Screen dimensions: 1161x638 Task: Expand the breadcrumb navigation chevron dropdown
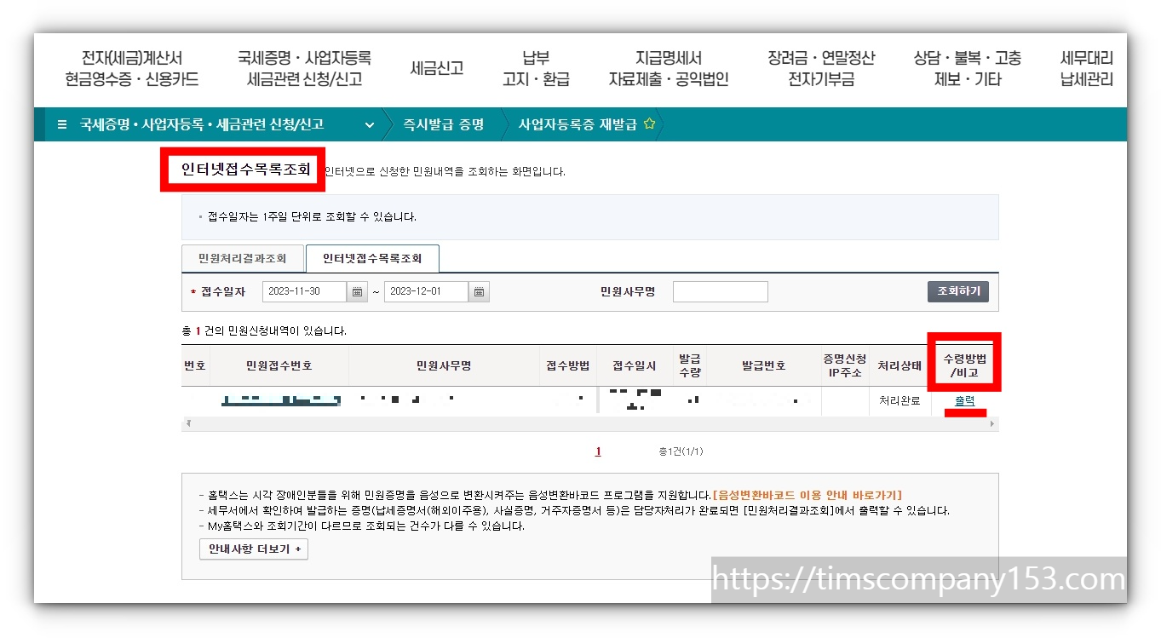(370, 124)
